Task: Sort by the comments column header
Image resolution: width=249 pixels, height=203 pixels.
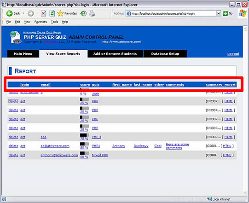Action: click(x=175, y=85)
